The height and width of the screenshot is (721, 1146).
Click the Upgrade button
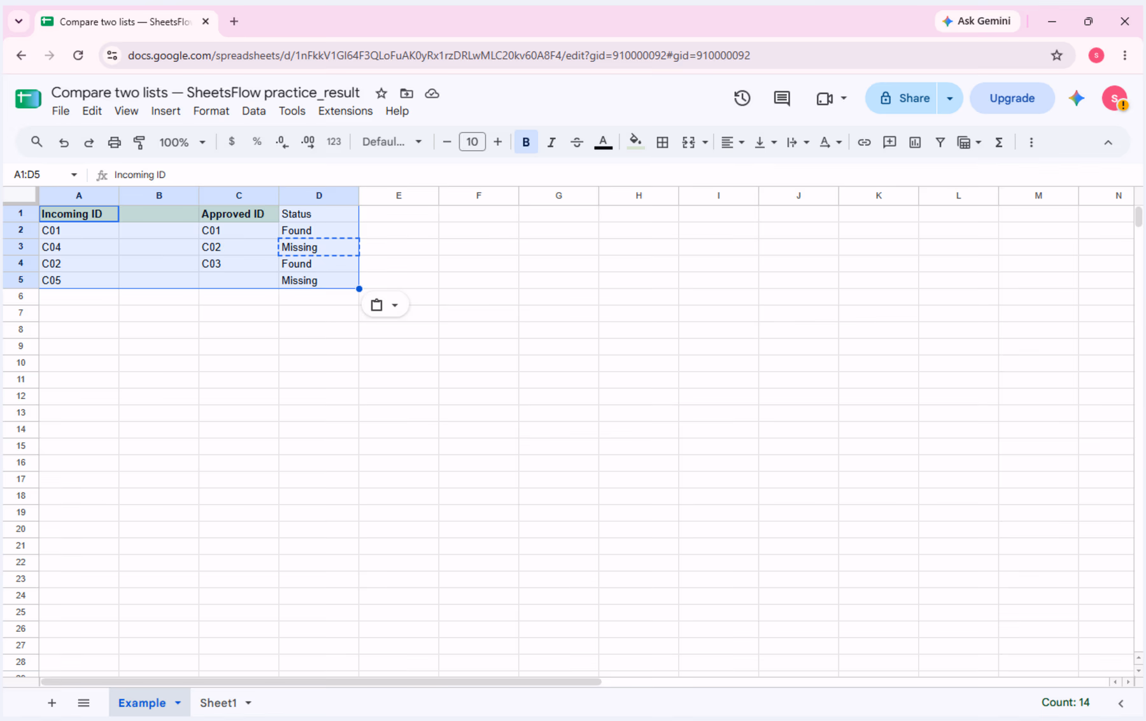[x=1012, y=98]
